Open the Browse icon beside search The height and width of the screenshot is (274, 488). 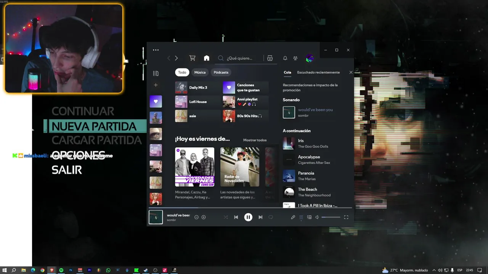click(x=270, y=58)
